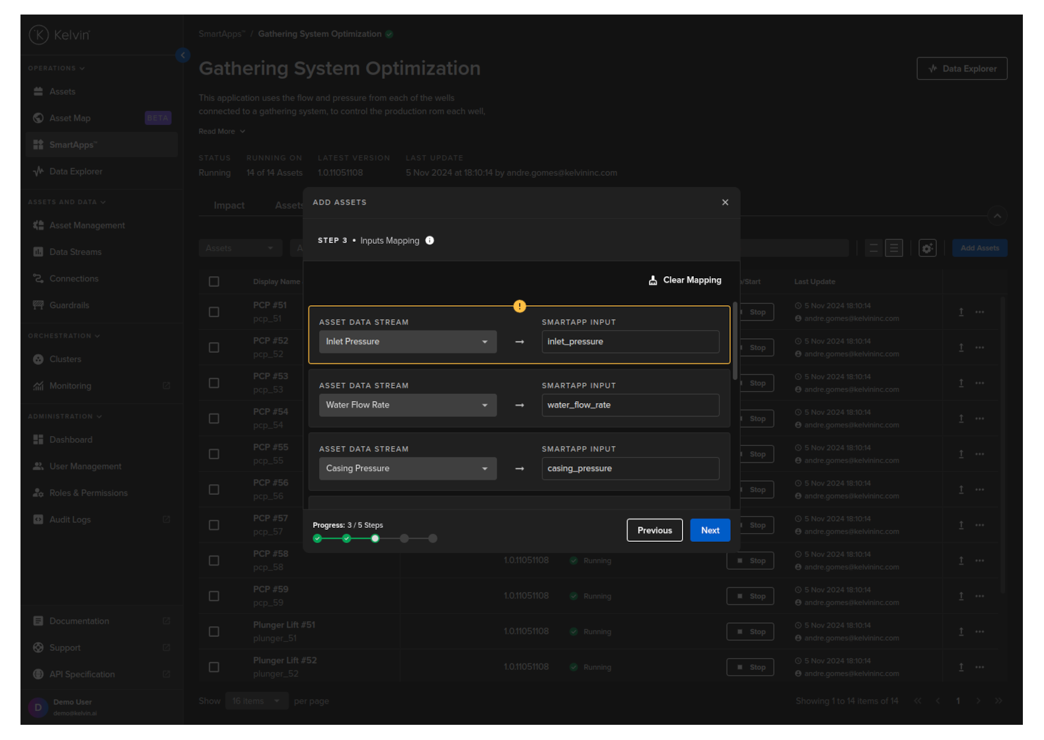Select the Plunger Lift #51 checkbox
This screenshot has height=740, width=1044.
point(214,632)
